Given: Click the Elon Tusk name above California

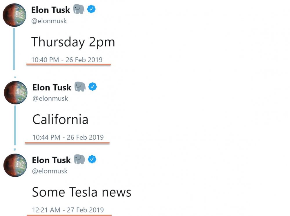Looking at the screenshot, I should pos(52,87).
